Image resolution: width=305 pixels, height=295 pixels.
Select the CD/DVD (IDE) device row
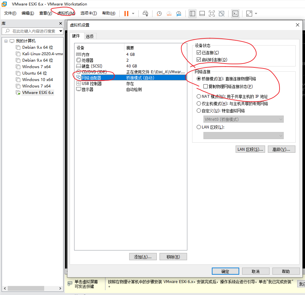tap(131, 72)
